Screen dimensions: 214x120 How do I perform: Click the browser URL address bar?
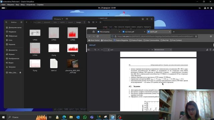154,36
